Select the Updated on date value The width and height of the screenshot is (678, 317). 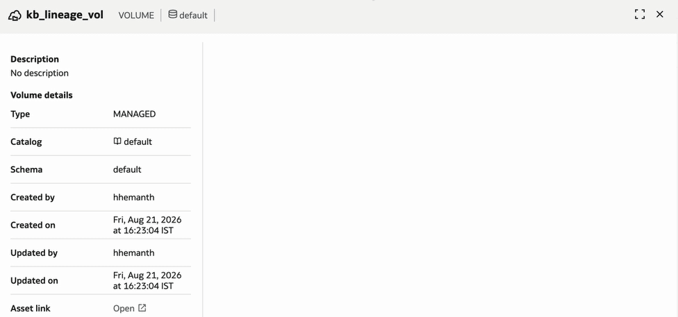(x=147, y=280)
